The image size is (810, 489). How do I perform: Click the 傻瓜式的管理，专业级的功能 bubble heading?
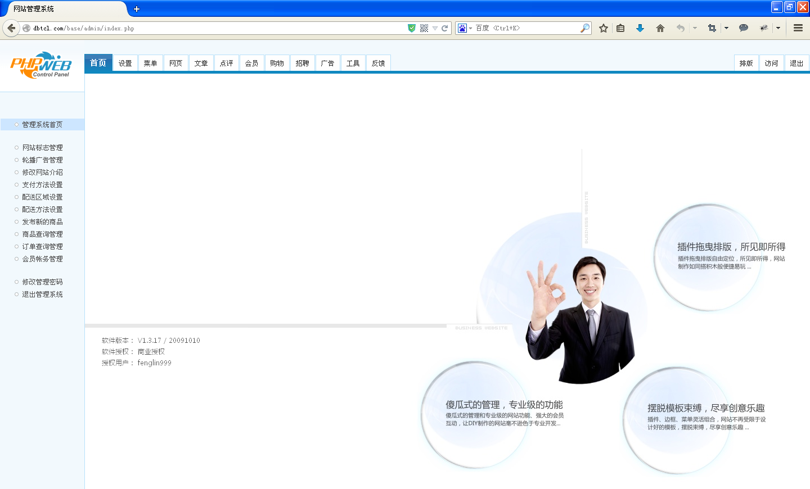point(504,405)
